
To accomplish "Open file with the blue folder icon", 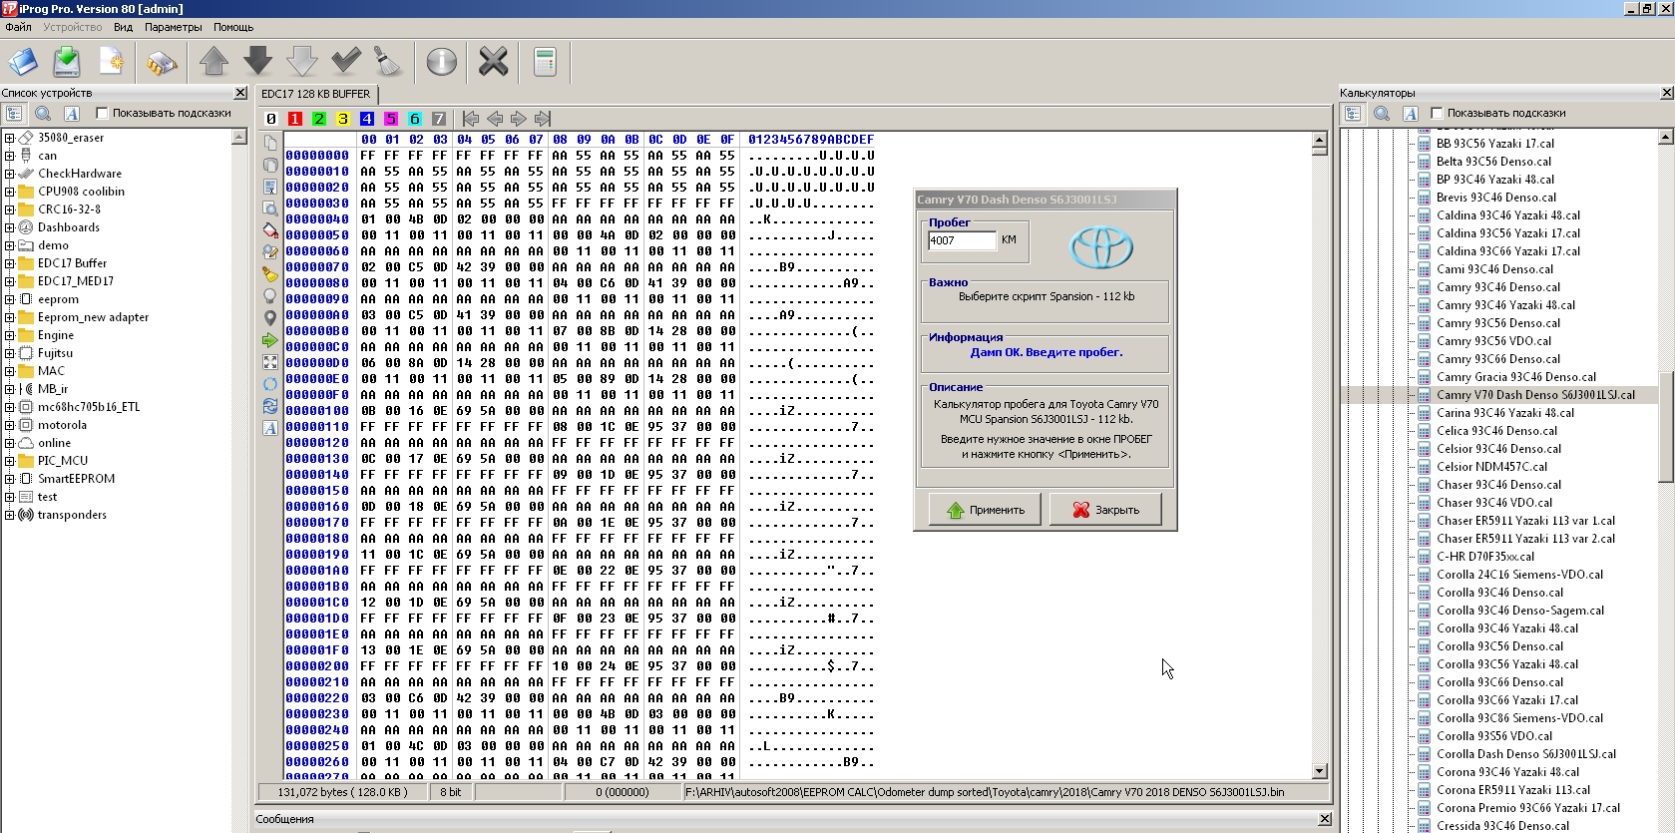I will (x=23, y=63).
